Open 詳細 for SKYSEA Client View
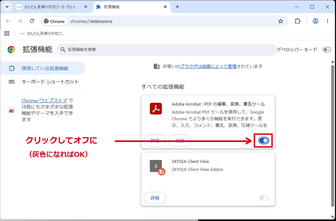 click(x=155, y=198)
